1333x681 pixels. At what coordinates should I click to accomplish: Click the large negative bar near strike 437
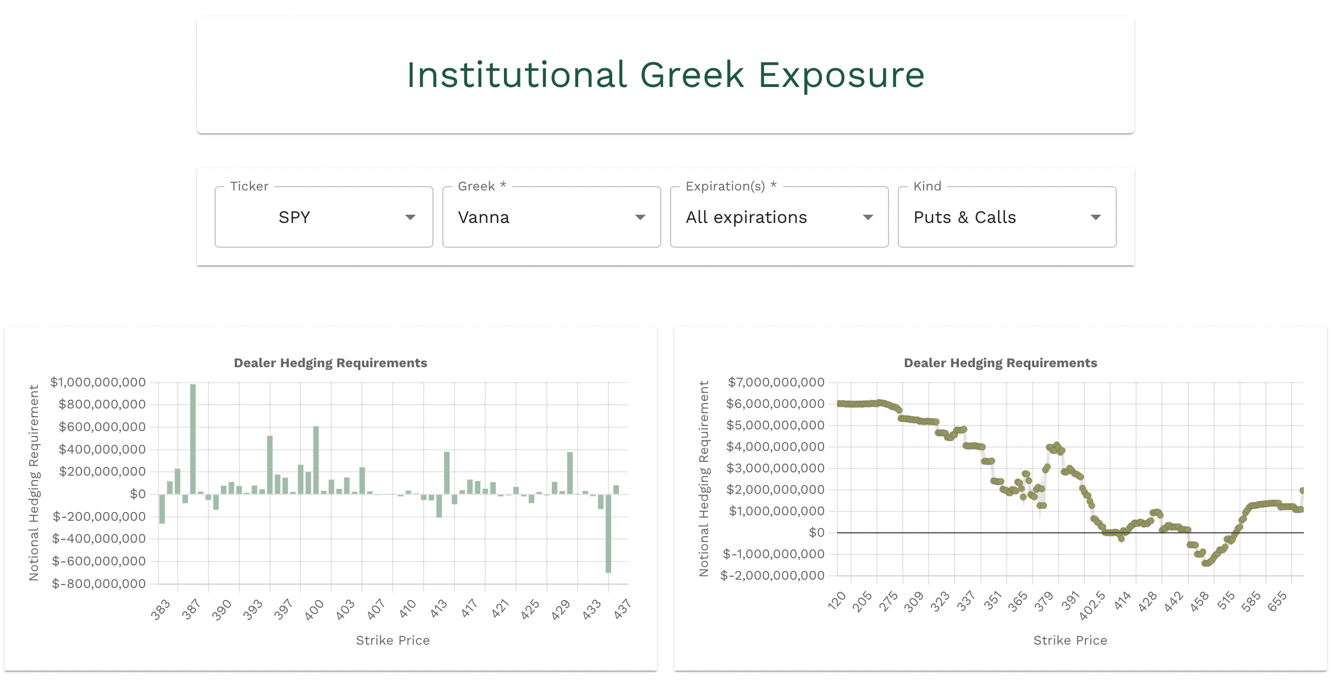click(608, 533)
